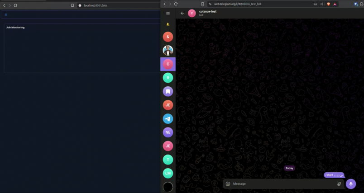Open Saved Messages bookmark chat
364x193 pixels.
168,91
